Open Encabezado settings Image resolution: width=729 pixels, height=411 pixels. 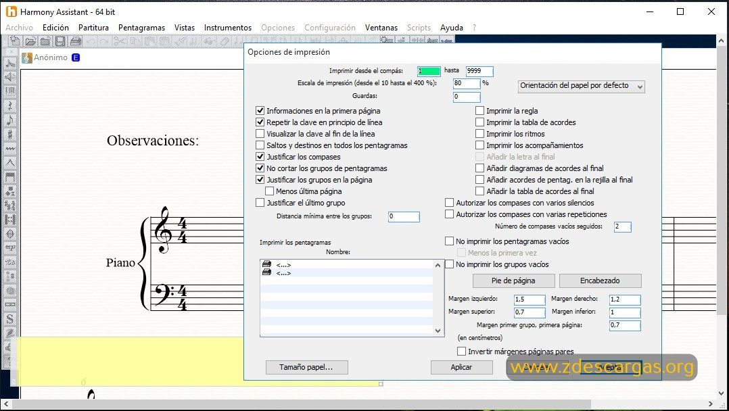tap(601, 281)
